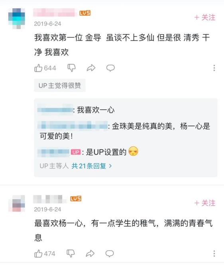This screenshot has height=265, width=224.
Task: Reply to the 杨一心 comment via bubble icon
Action: coord(110,253)
